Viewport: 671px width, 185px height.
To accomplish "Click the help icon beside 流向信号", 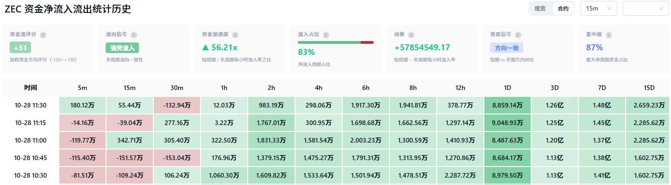I will (134, 35).
